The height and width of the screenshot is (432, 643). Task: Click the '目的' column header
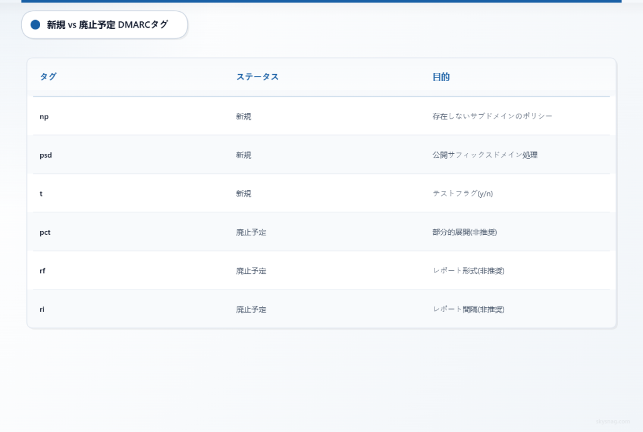(x=441, y=77)
